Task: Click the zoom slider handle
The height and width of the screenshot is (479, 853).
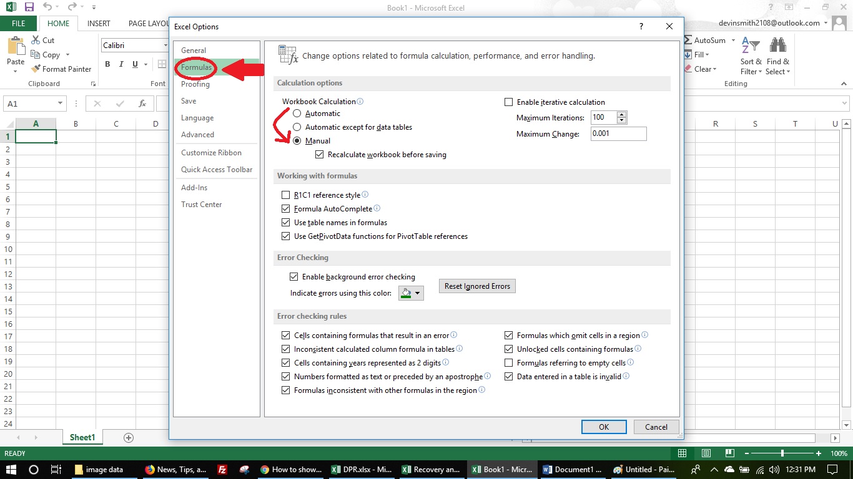Action: (x=782, y=453)
